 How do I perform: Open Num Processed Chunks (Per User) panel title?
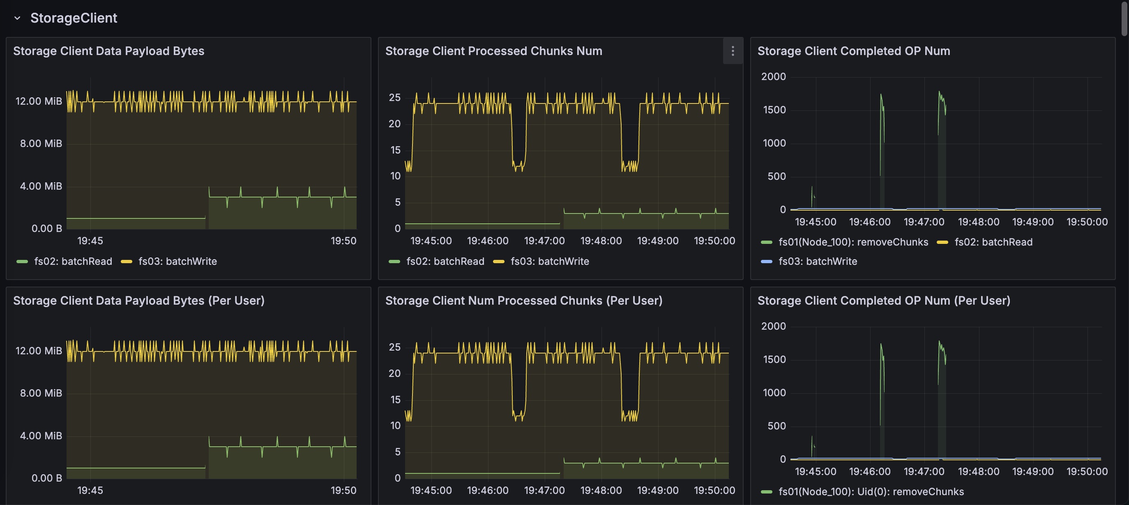click(524, 301)
